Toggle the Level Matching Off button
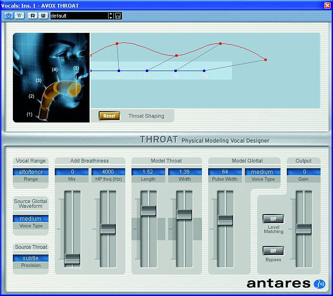Image resolution: width=333 pixels, height=296 pixels. [x=273, y=219]
